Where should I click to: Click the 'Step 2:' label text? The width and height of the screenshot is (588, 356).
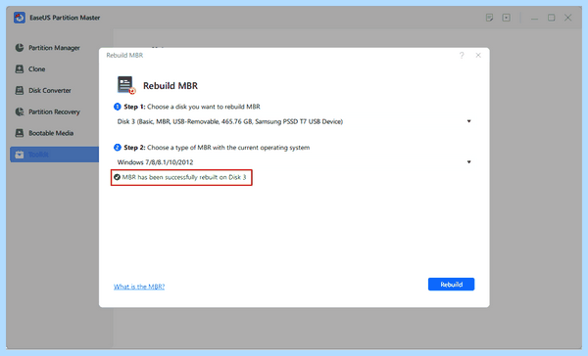[134, 148]
